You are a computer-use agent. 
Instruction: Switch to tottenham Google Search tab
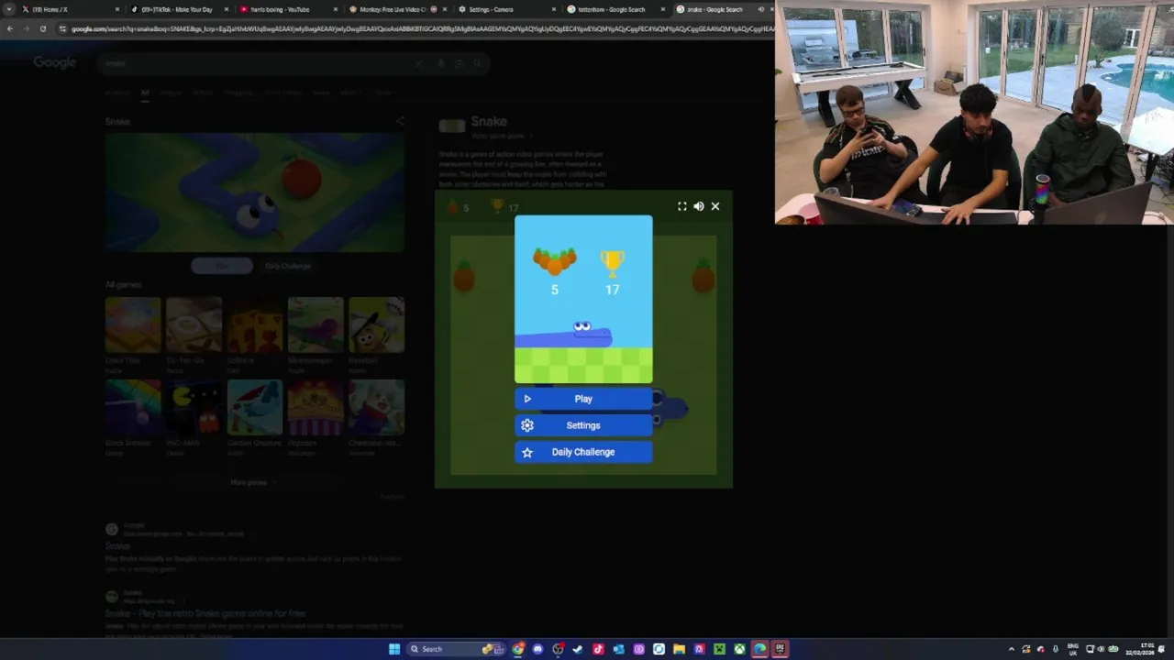pos(615,9)
